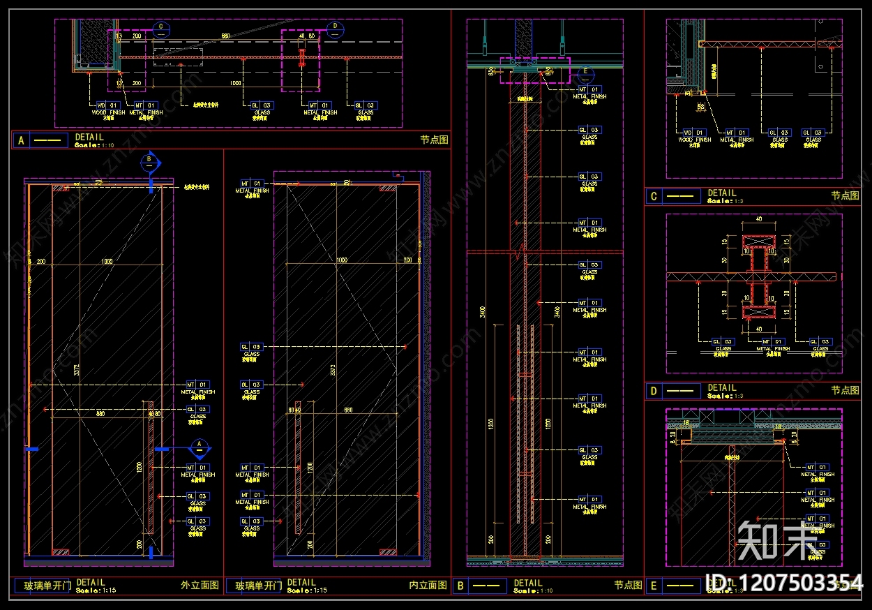Select the "节点图" label of detail A

coord(434,140)
